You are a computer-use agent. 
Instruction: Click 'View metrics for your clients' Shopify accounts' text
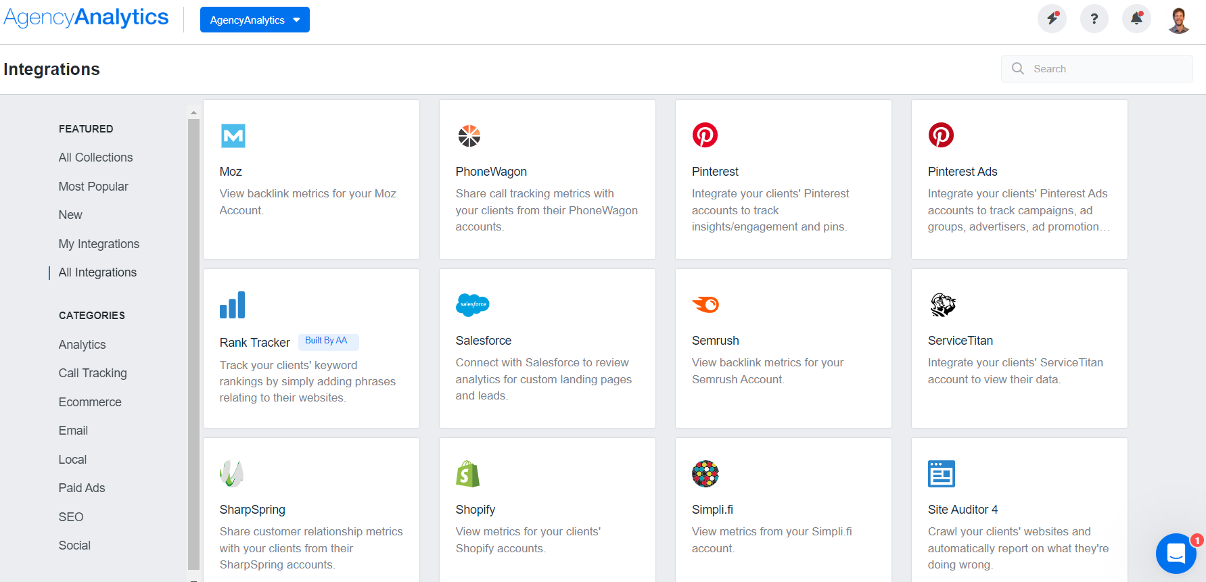(x=528, y=540)
